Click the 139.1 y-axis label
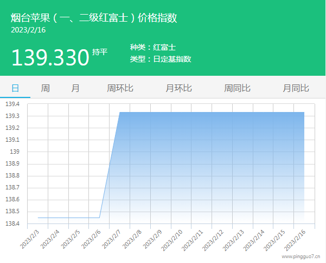 tap(12, 140)
